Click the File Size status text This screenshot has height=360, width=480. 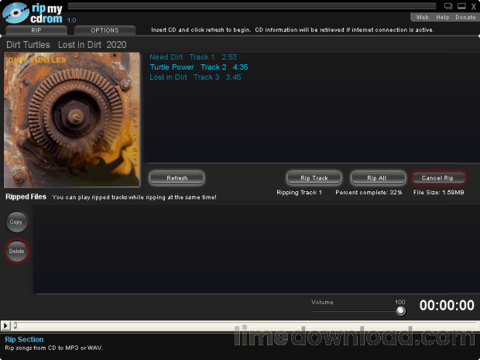click(439, 193)
